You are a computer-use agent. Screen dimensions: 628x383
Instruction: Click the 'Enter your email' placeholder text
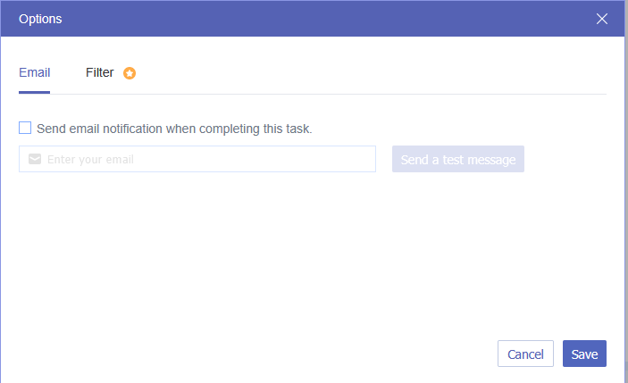pos(89,160)
